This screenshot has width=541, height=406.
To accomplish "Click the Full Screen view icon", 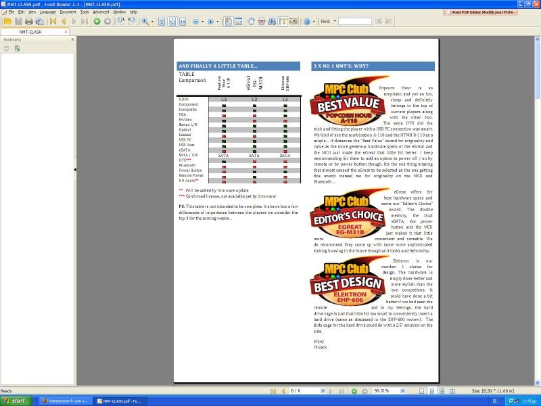I will pos(239,22).
